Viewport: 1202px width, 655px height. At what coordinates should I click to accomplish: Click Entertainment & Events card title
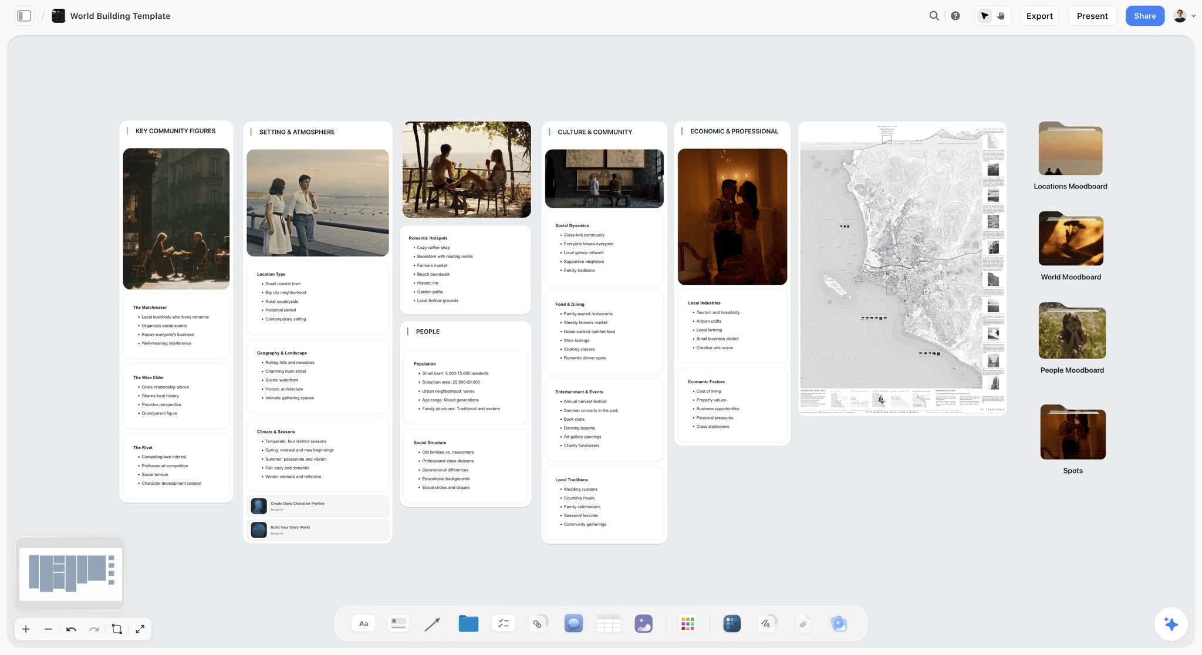pos(579,391)
